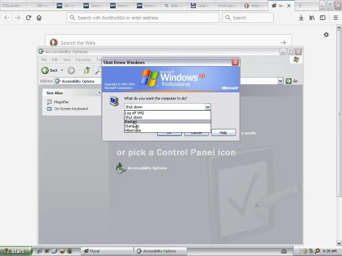Click the Go button next to address bar
This screenshot has height=256, width=342.
tap(292, 81)
